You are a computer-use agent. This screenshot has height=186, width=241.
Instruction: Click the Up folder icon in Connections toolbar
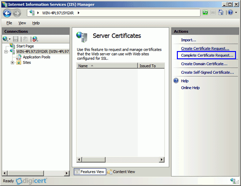[x=25, y=39]
